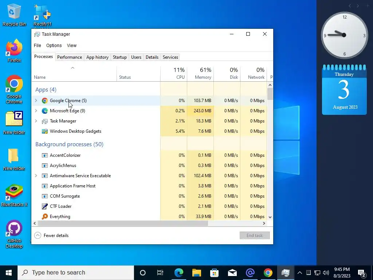The image size is (373, 280).
Task: Click the horizontal scrollbar left arrow
Action: click(35, 223)
